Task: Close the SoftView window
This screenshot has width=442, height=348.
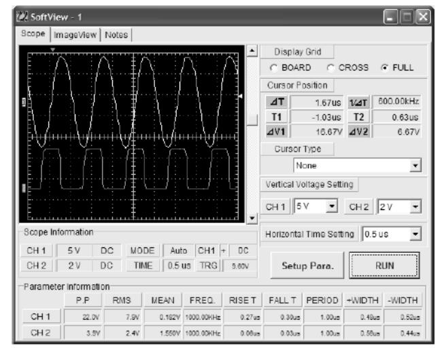Action: [423, 17]
